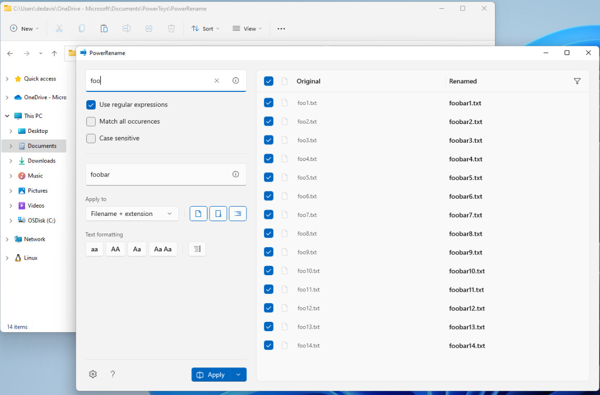
Task: Open the Apply button dropdown arrow
Action: (238, 375)
